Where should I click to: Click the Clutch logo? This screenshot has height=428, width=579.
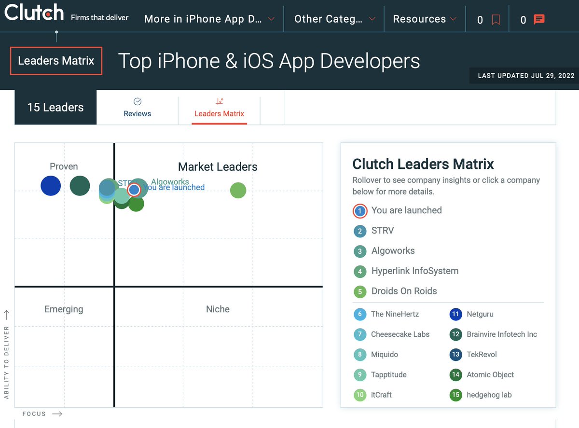coord(34,13)
